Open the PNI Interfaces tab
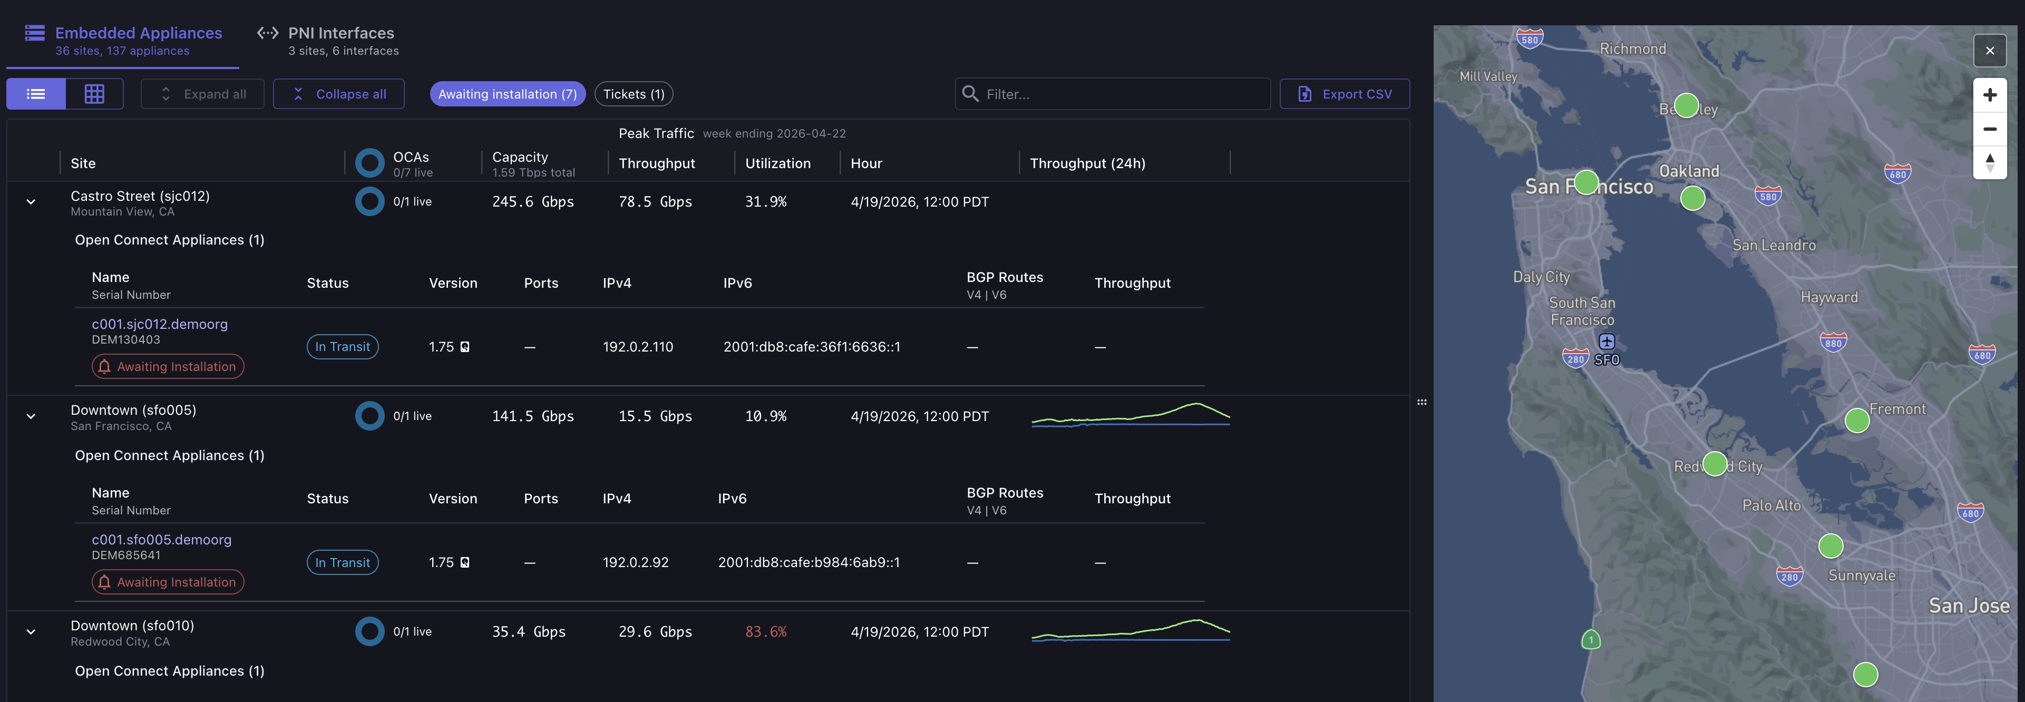Image resolution: width=2025 pixels, height=702 pixels. 328,41
